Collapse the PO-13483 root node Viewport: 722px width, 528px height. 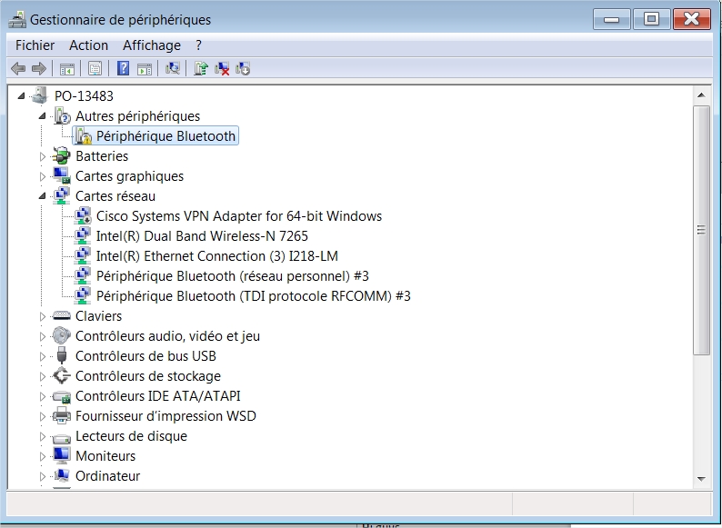click(x=21, y=95)
